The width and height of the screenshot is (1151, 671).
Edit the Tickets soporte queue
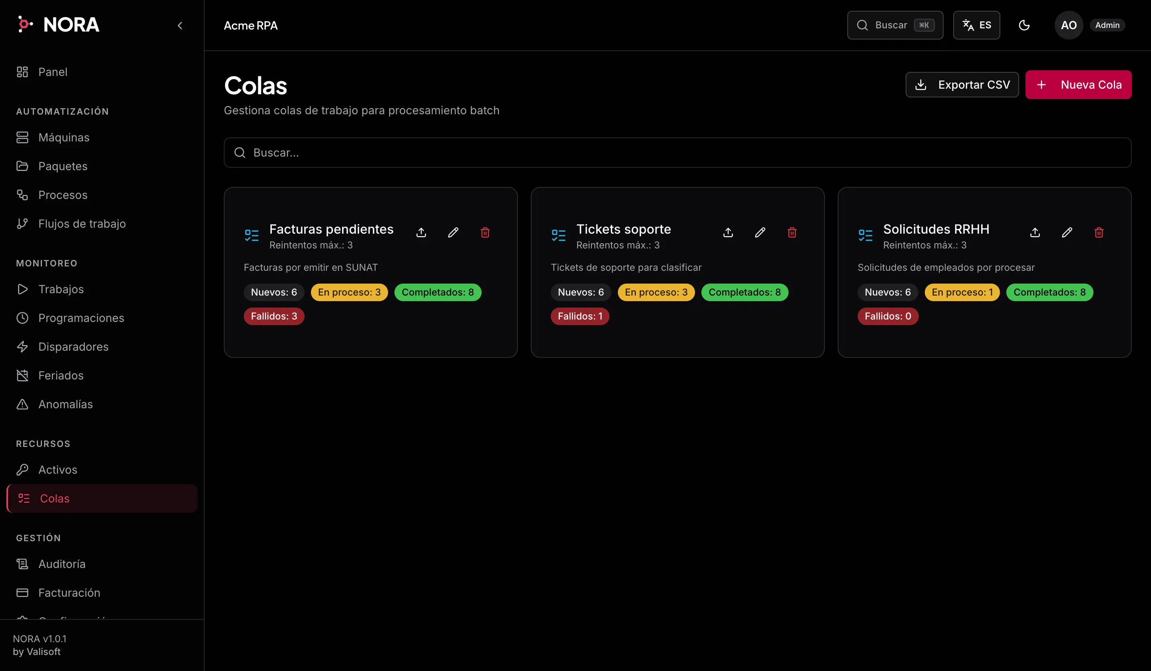[760, 233]
